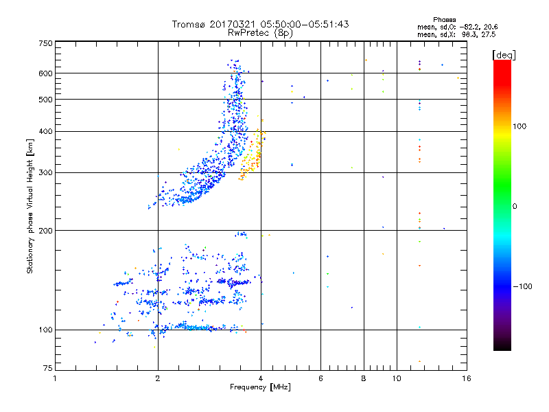Click the frequency axis label "8"
This screenshot has width=549, height=412.
pos(364,378)
